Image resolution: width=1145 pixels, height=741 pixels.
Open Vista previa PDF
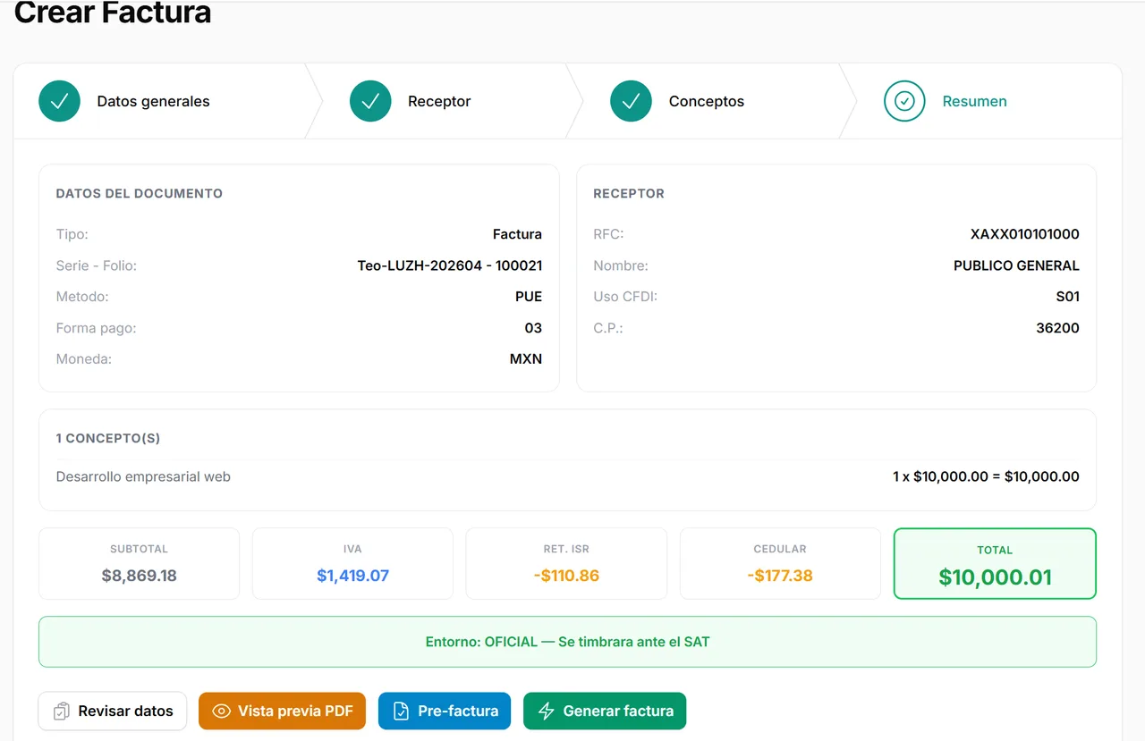pyautogui.click(x=282, y=711)
